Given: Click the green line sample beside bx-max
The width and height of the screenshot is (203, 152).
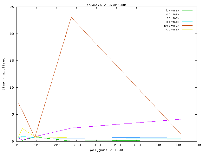Looking at the screenshot, I should [x=187, y=10].
